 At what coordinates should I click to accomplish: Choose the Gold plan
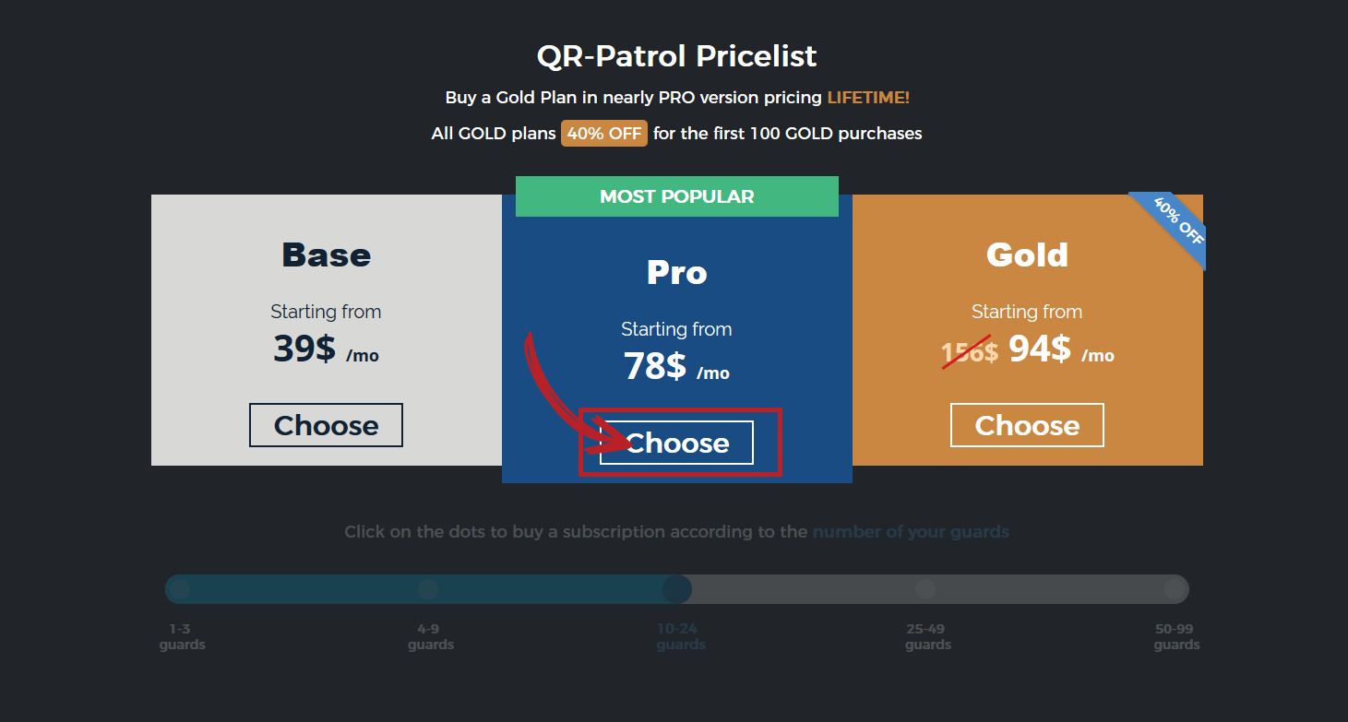point(1027,425)
